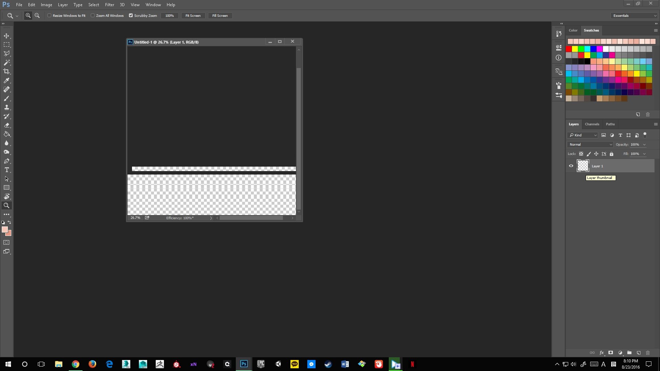The image size is (660, 371).
Task: Open the Zoom tool preset picker arrow
Action: point(17,16)
